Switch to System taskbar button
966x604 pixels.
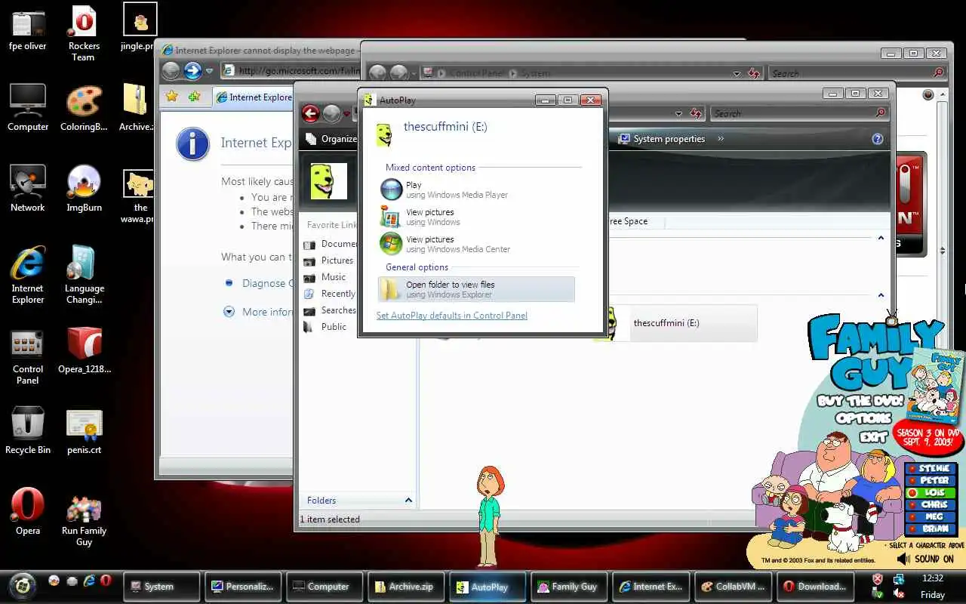tap(162, 586)
